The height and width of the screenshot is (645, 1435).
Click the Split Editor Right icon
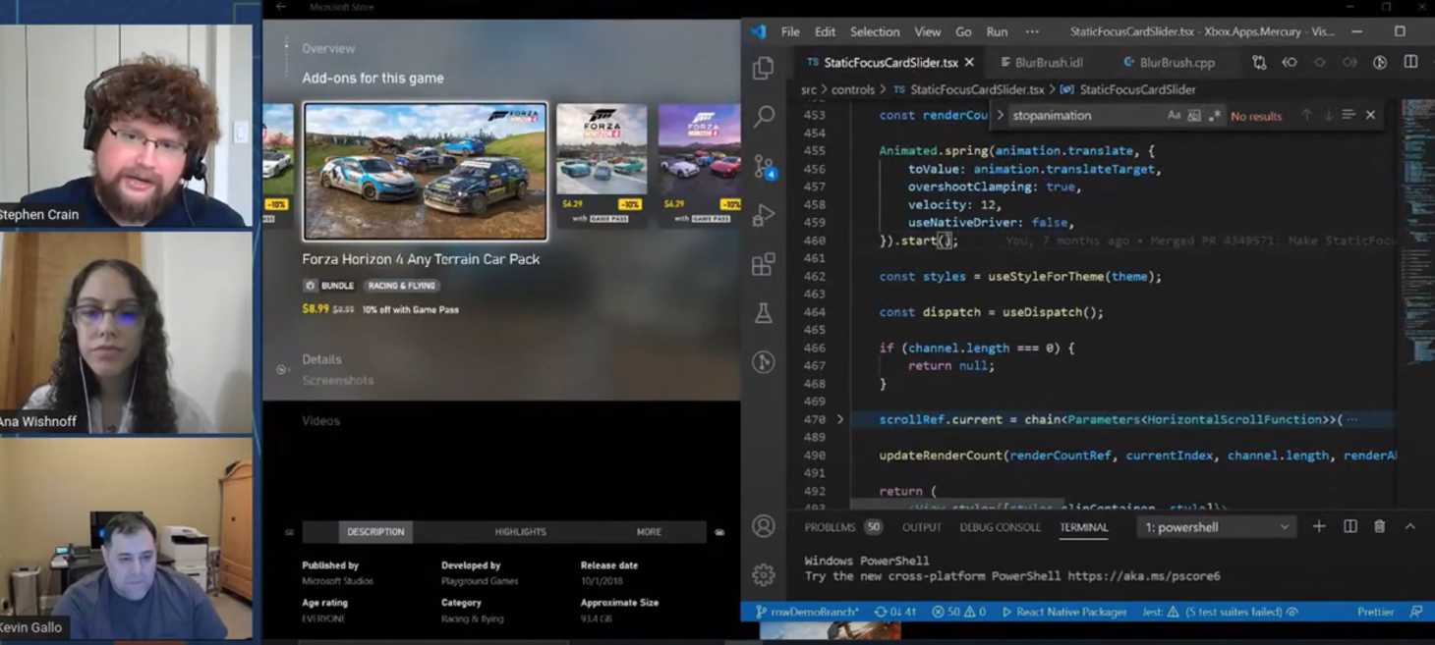point(1410,62)
